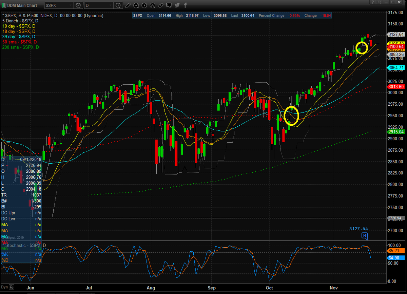Click the %D n/a data row
This screenshot has height=294, width=407.
21,260
